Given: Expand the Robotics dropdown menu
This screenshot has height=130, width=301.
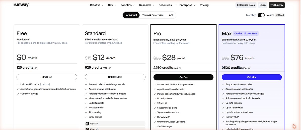Looking at the screenshot, I should tap(127, 5).
